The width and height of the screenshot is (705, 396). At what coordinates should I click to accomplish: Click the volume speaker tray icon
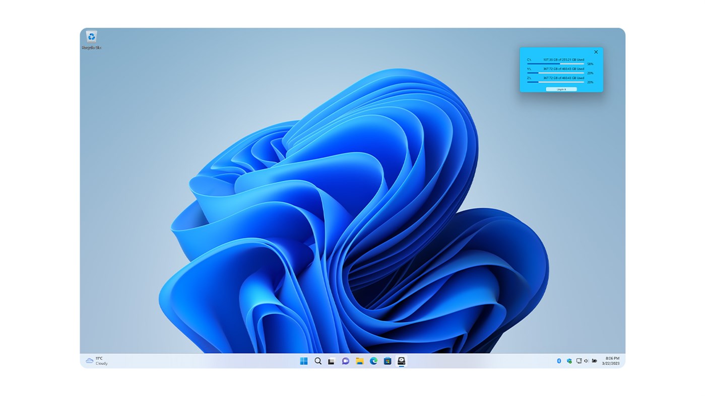coord(586,361)
